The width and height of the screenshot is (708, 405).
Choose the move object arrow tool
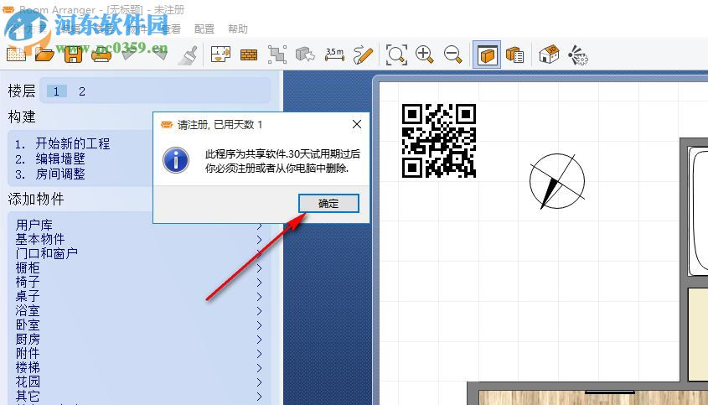(305, 55)
